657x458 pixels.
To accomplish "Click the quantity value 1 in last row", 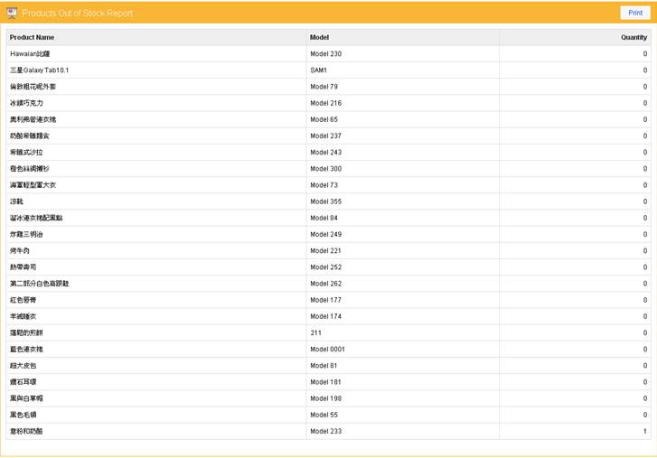I will (x=644, y=431).
